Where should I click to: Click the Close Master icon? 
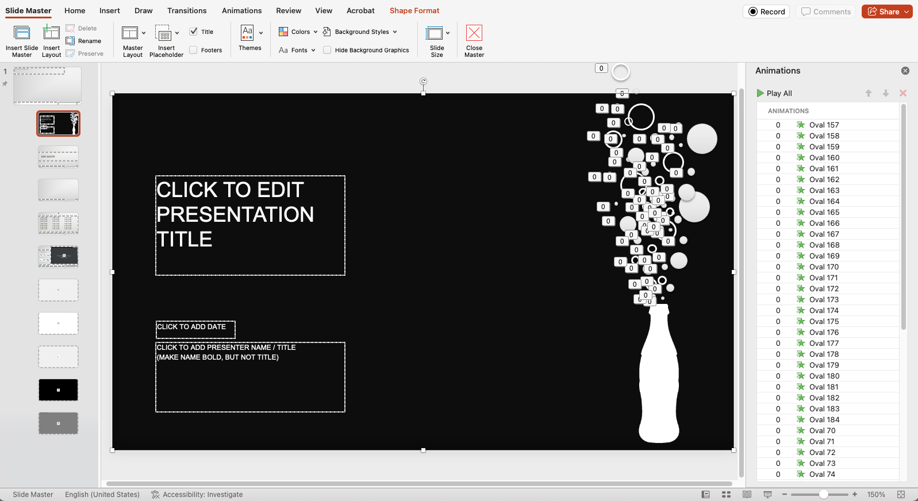(x=474, y=33)
